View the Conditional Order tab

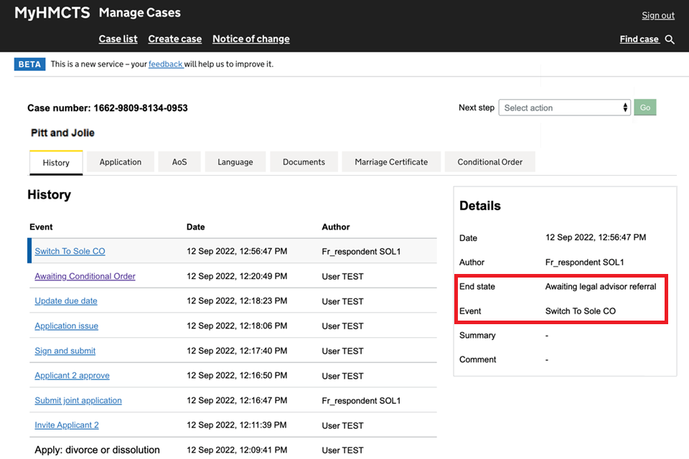tap(489, 162)
